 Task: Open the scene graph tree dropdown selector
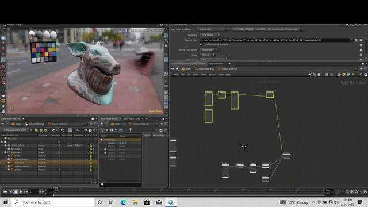tap(17, 130)
